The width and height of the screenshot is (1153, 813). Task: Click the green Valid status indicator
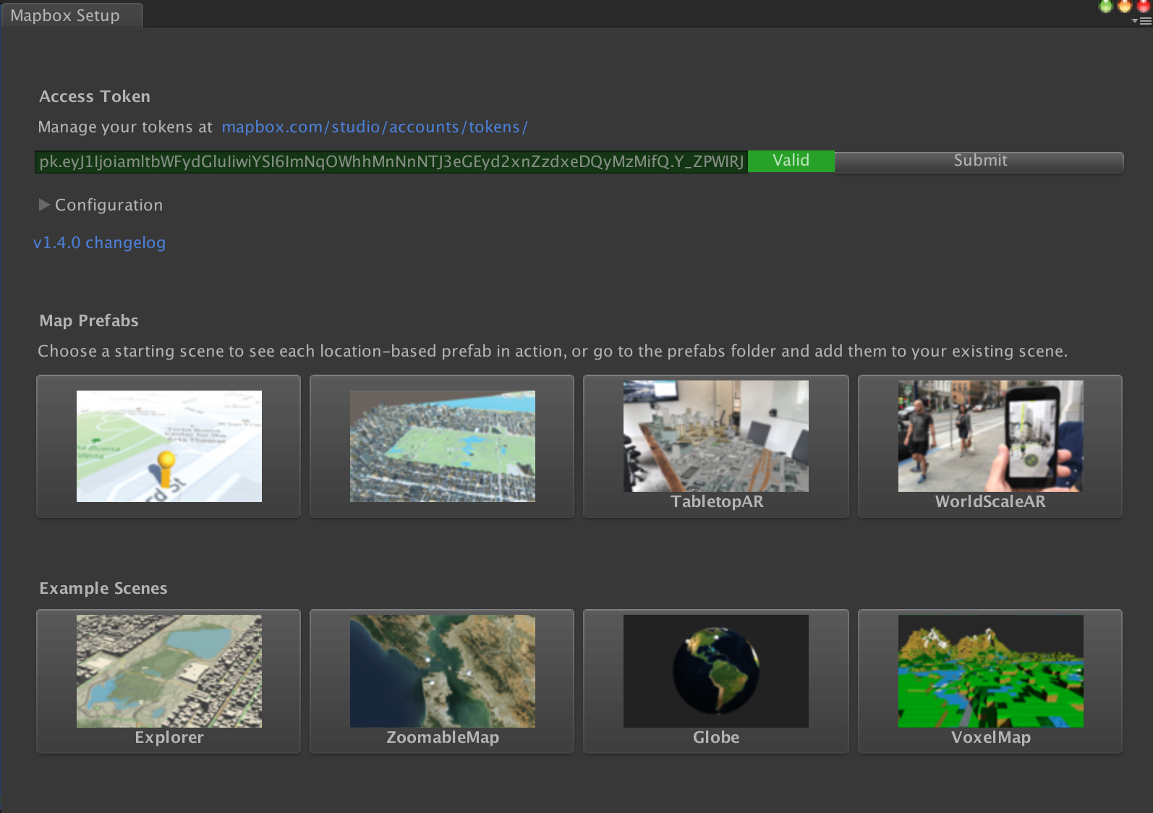791,161
